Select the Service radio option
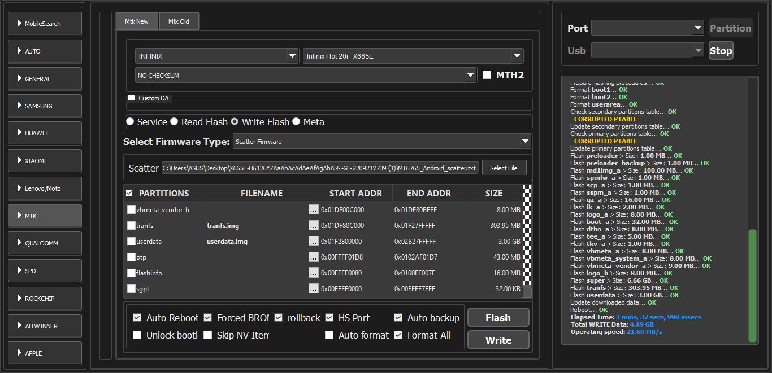 coord(130,122)
